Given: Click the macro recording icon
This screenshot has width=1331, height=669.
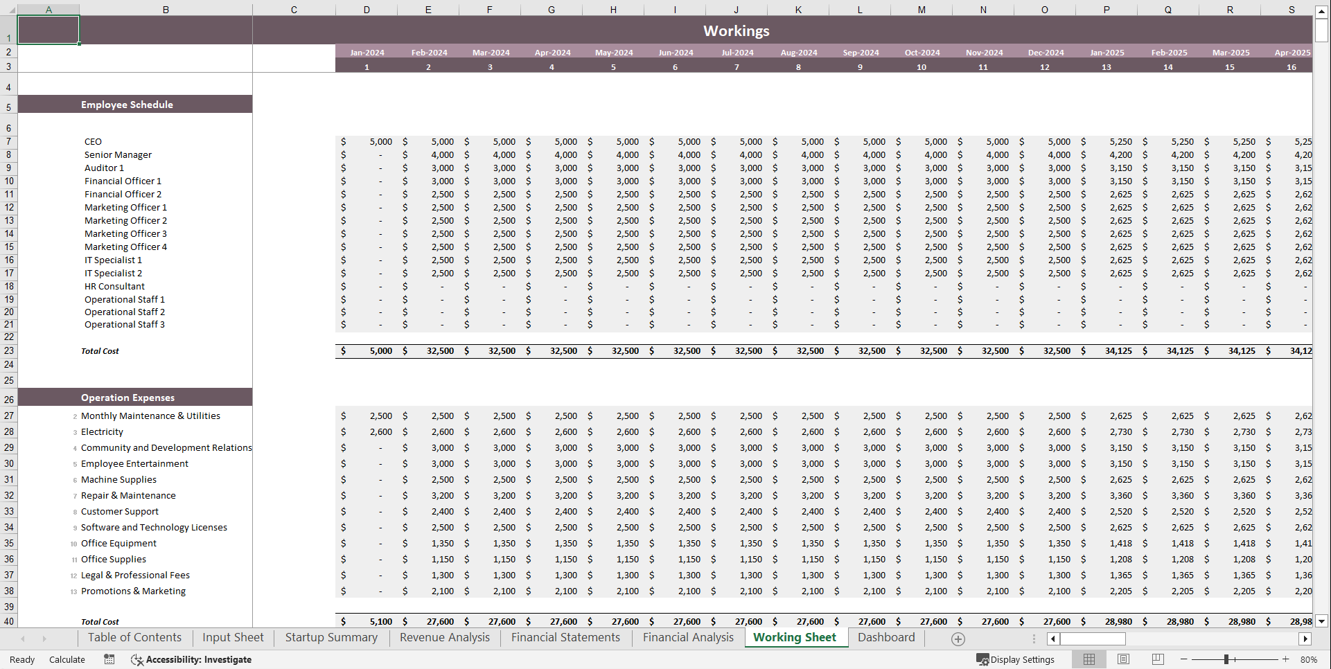Looking at the screenshot, I should point(109,659).
